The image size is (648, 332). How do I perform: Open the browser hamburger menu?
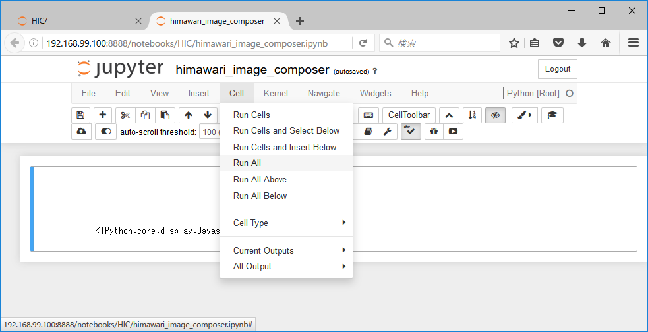coord(633,43)
